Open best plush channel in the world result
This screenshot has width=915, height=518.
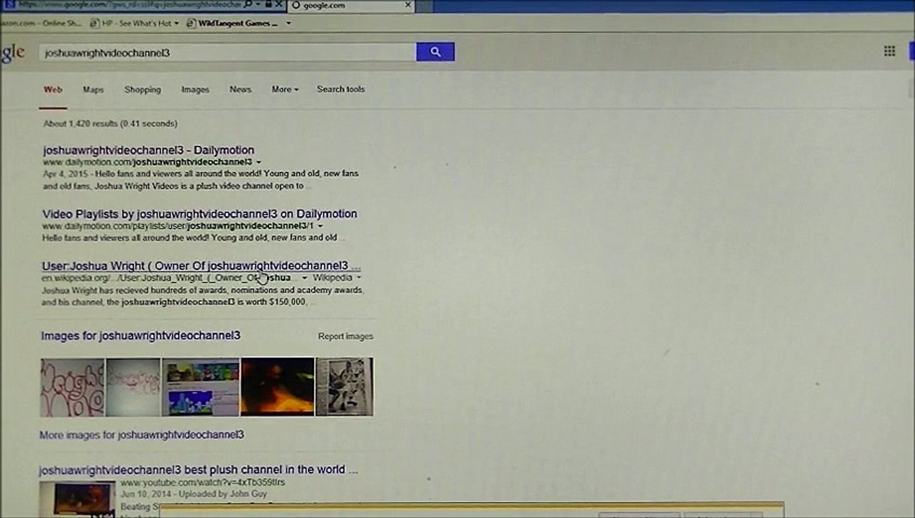[198, 470]
